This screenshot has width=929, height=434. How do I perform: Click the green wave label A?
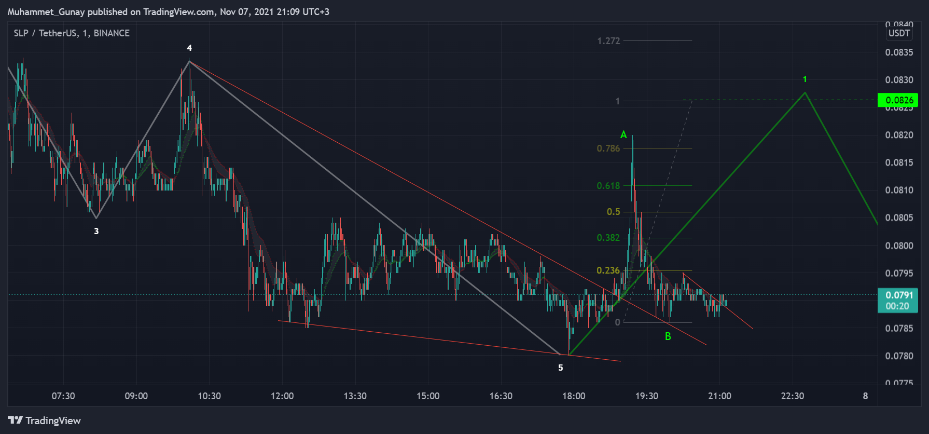623,135
